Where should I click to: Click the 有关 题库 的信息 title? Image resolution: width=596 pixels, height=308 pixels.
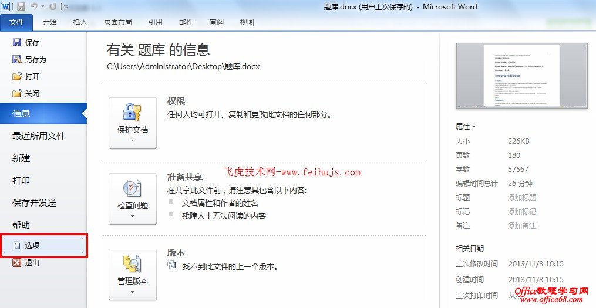(158, 50)
